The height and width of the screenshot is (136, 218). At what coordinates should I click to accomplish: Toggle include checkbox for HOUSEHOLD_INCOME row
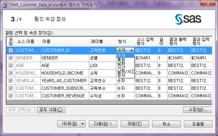(x=11, y=73)
